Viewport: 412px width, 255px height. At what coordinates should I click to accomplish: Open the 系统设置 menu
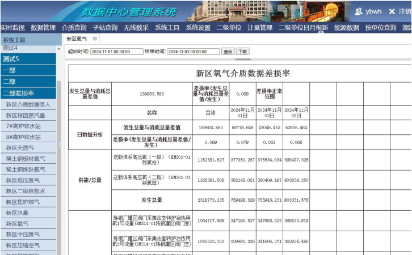pos(198,27)
